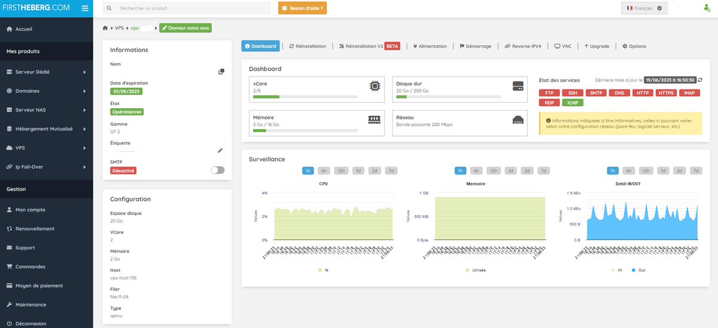The width and height of the screenshot is (718, 328).
Task: Click the Support envelope icon
Action: 9,248
